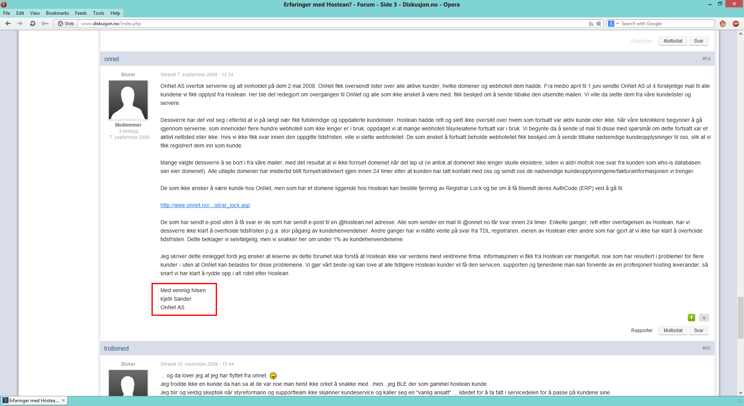Open the Opera logo menu button
The width and height of the screenshot is (744, 406).
[x=4, y=5]
